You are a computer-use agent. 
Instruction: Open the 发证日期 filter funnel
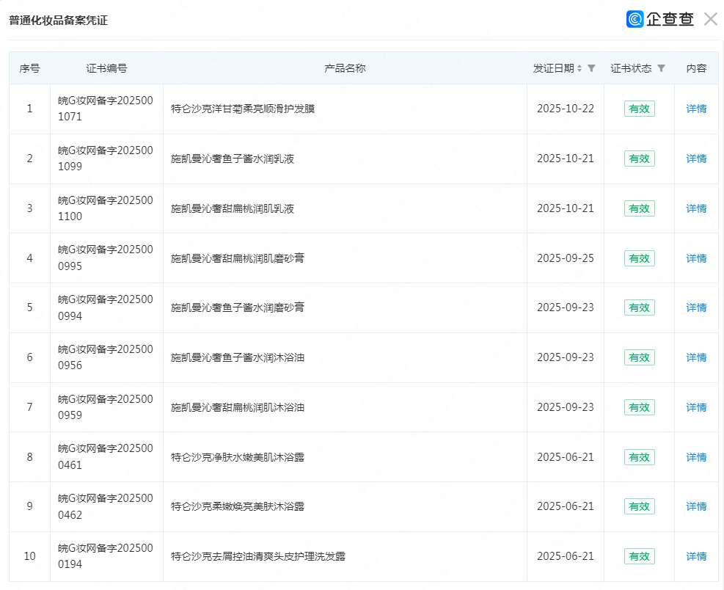[x=591, y=68]
